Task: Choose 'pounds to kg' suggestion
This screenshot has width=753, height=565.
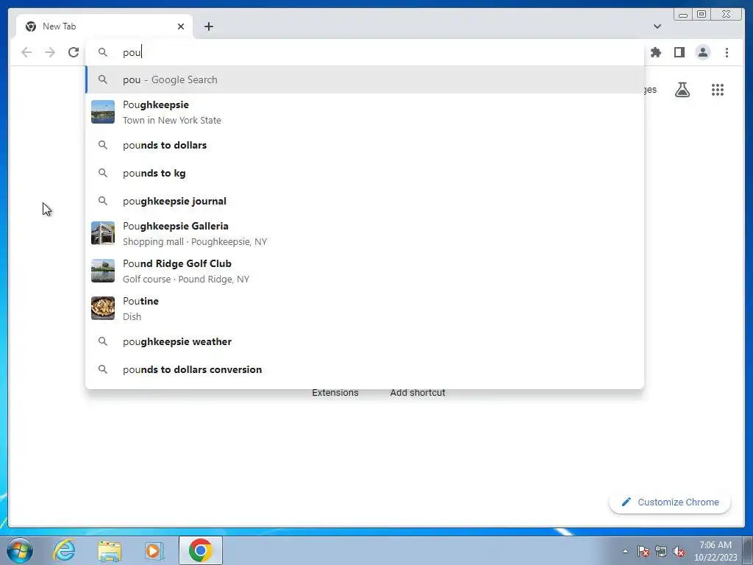Action: point(365,173)
